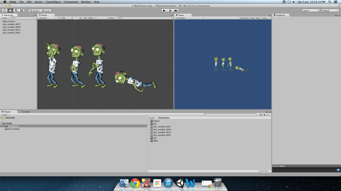
Task: Select the Hand tool in toolbar
Action: click(x=5, y=11)
